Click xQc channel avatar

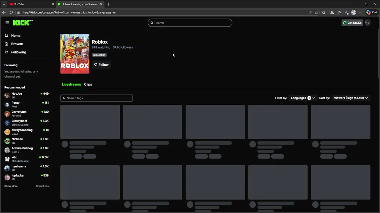tap(7, 159)
